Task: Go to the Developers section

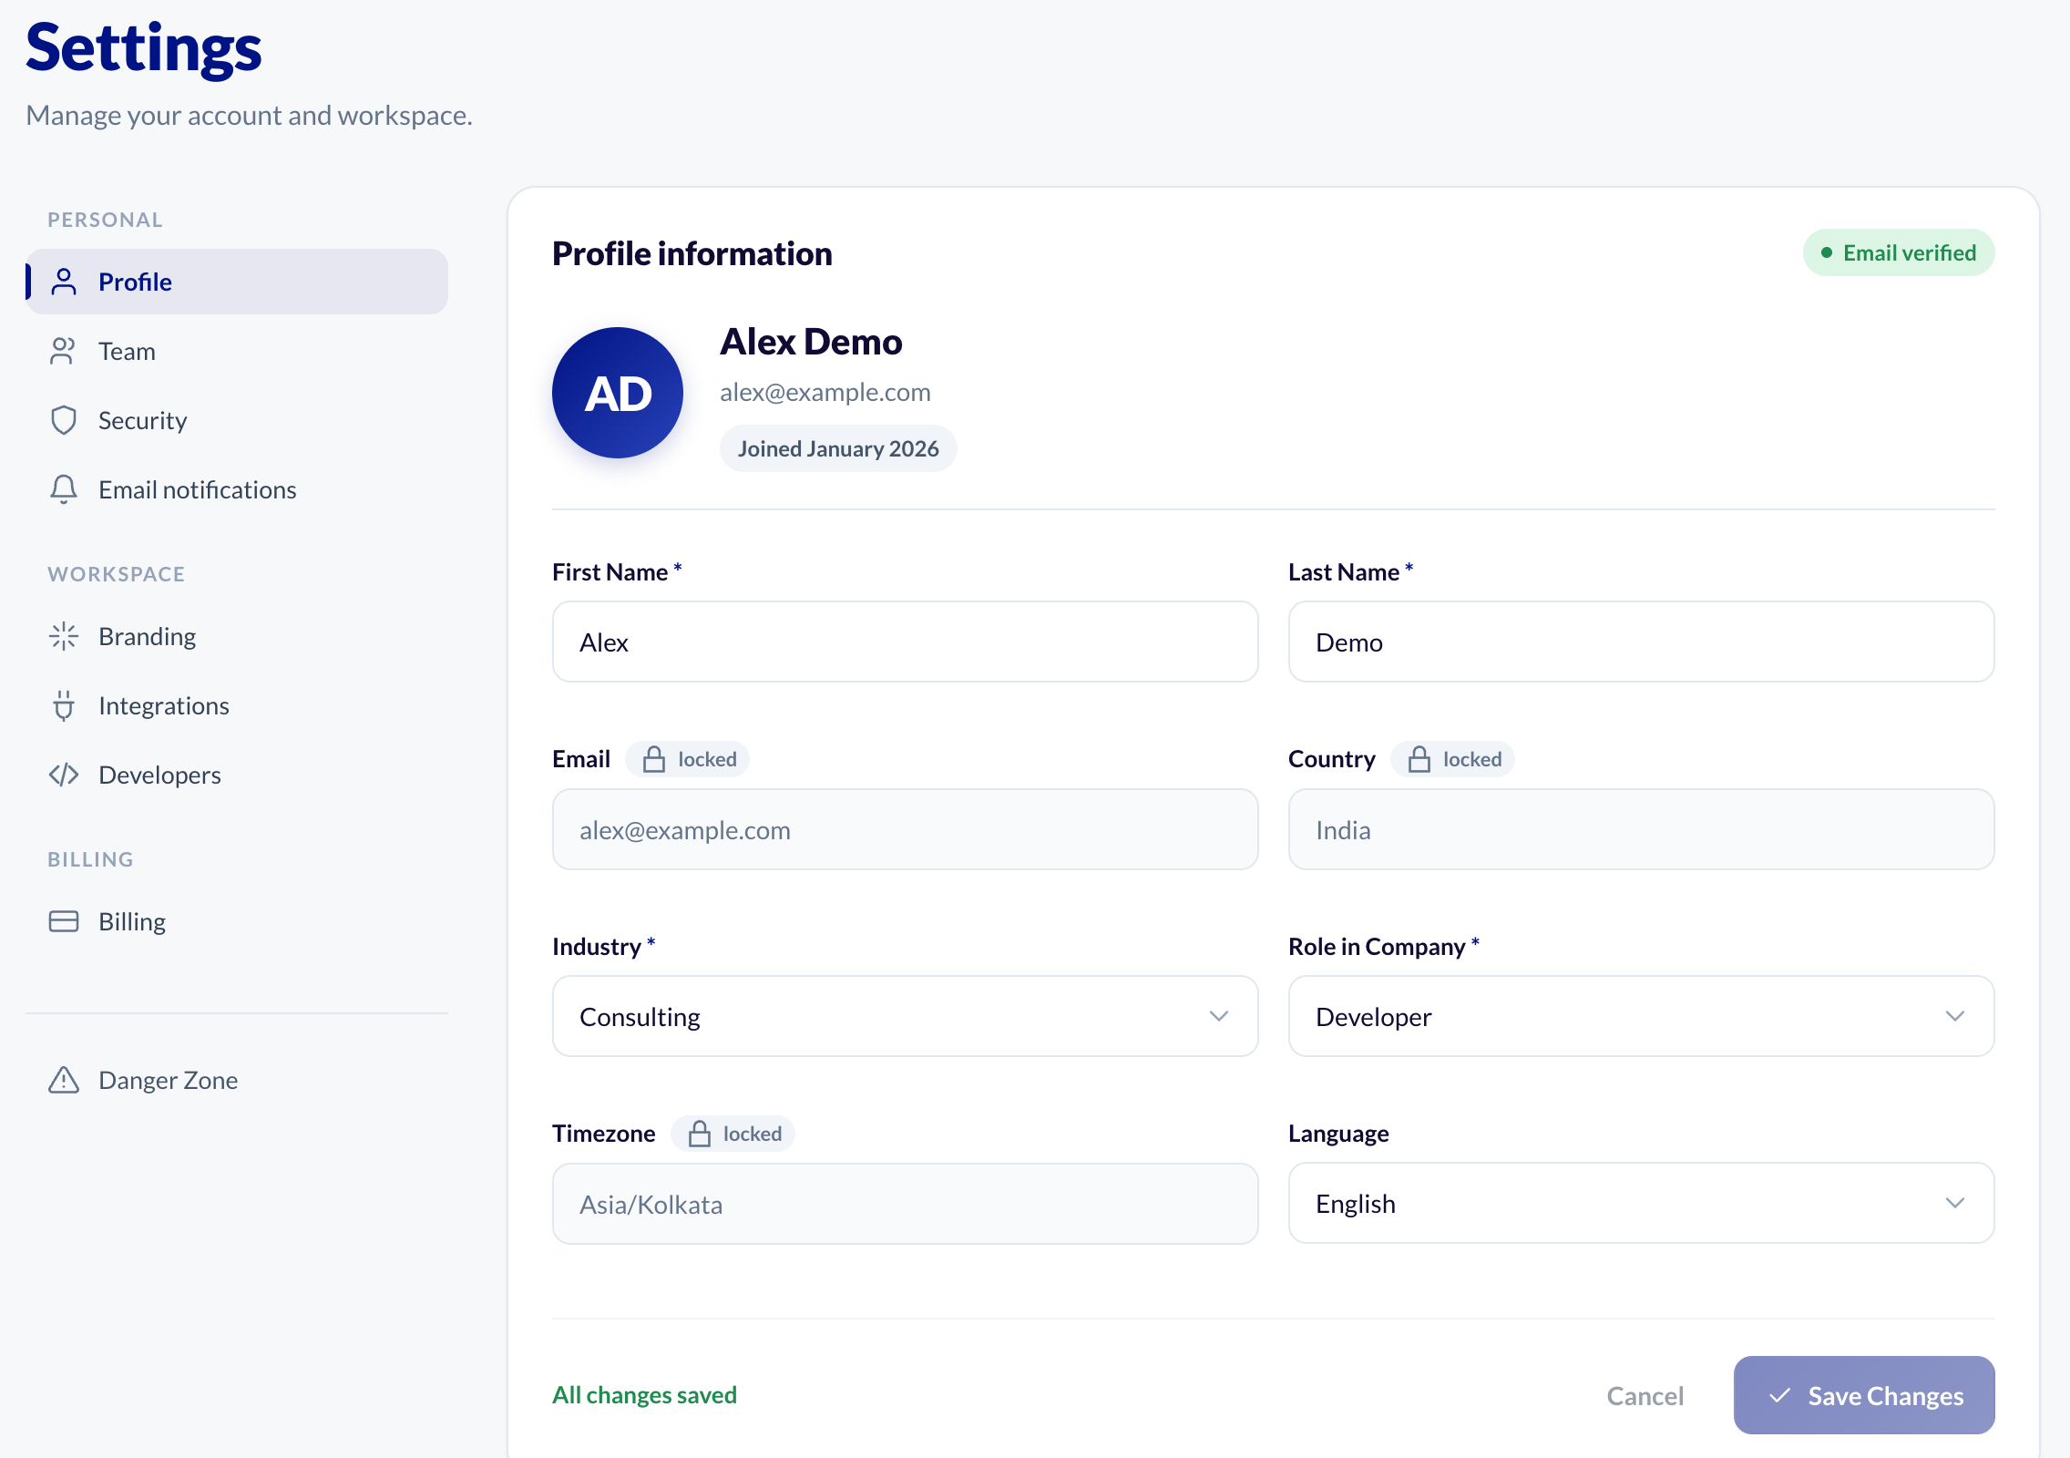Action: coord(237,775)
